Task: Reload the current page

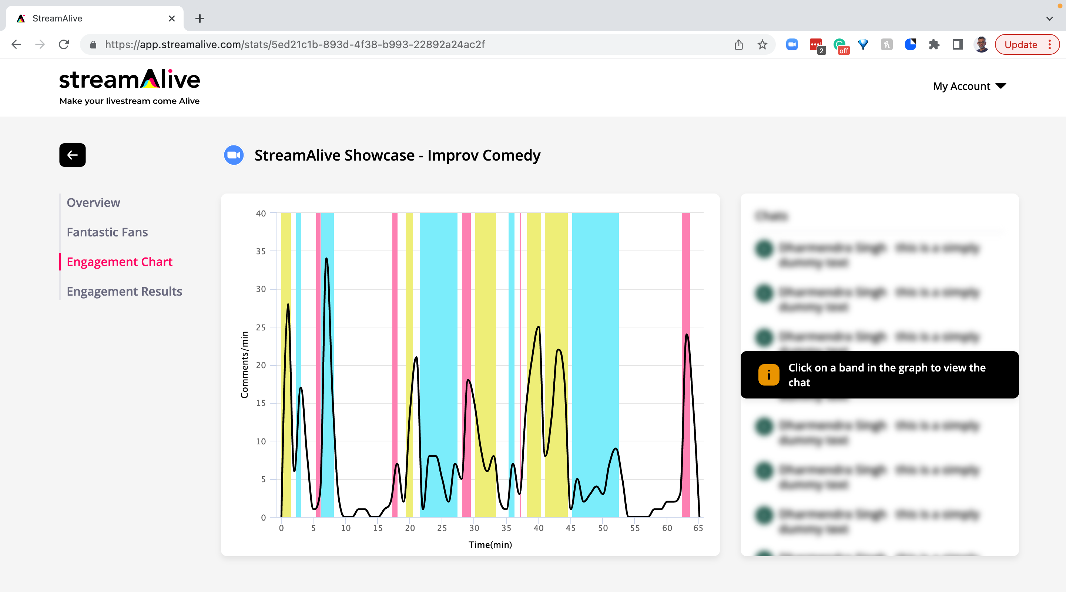Action: (64, 44)
